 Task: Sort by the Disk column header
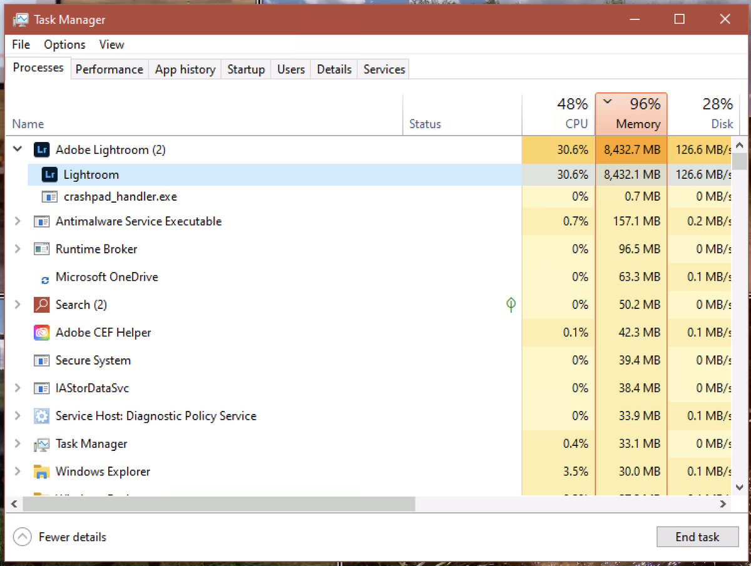pyautogui.click(x=703, y=114)
